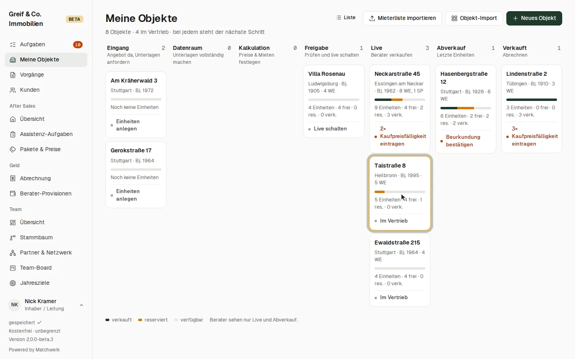
Task: Click Live schalten on Villa Rosenau
Action: [330, 129]
